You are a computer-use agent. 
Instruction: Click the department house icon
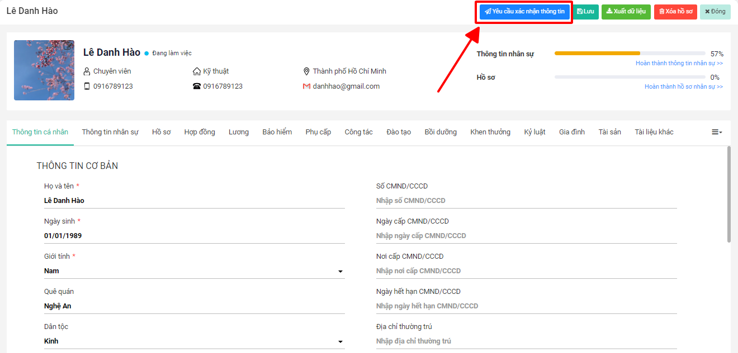point(196,71)
